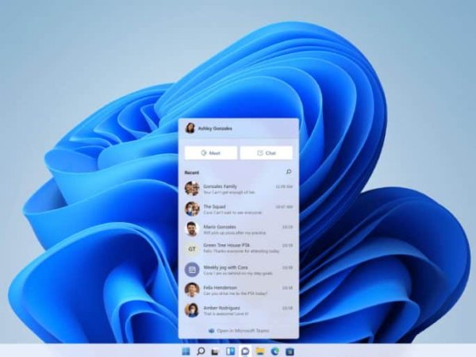This screenshot has height=357, width=476.
Task: Click the GT avatar for Green Tree House PTA
Action: (191, 249)
